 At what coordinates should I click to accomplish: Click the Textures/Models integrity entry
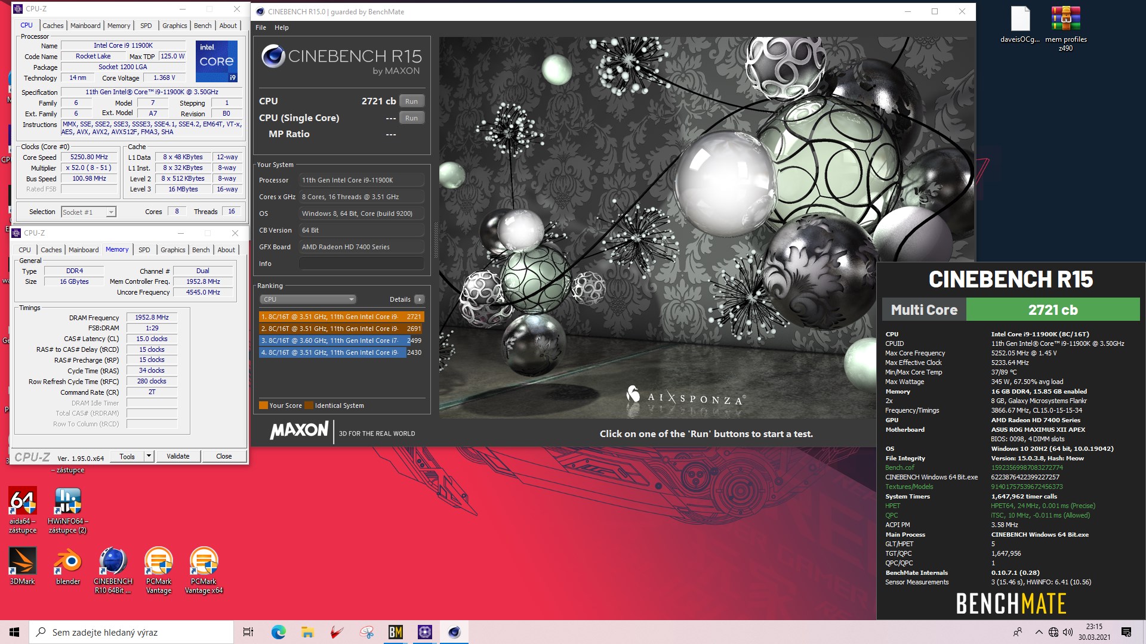pyautogui.click(x=909, y=487)
